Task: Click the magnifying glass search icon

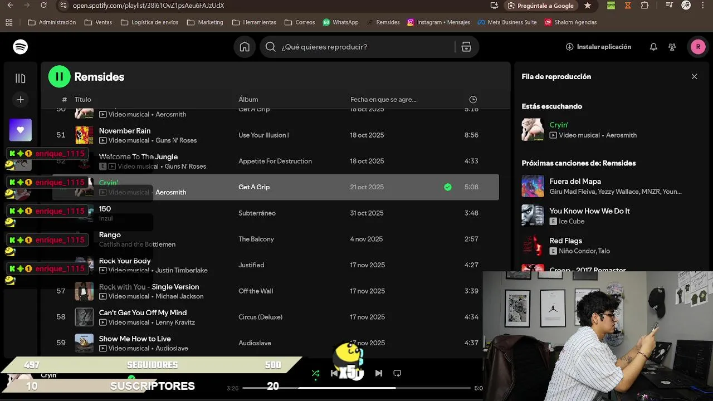Action: click(x=271, y=47)
